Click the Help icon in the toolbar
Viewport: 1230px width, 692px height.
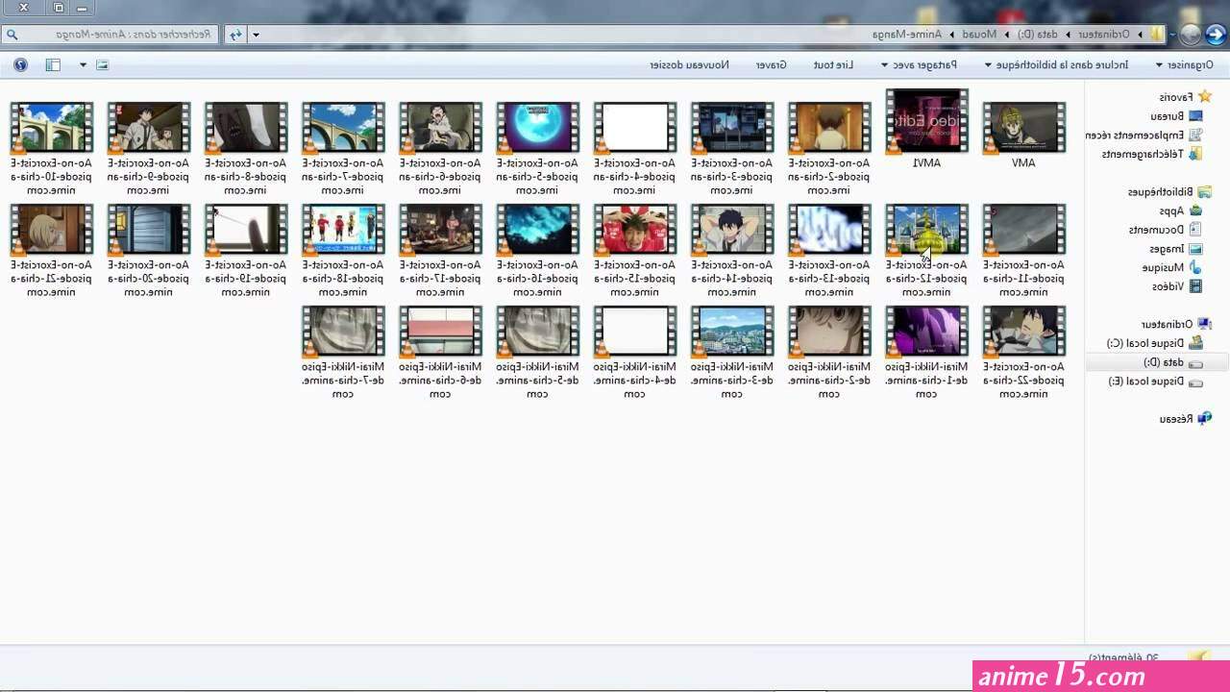[20, 64]
